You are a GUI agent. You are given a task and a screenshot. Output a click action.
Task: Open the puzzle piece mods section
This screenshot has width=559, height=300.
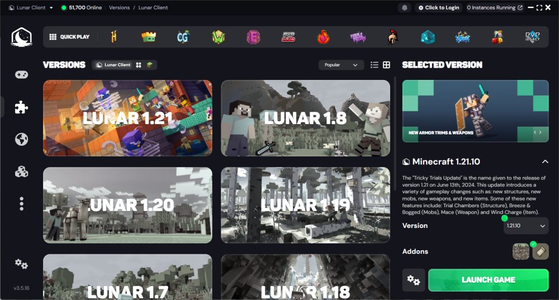(21, 107)
